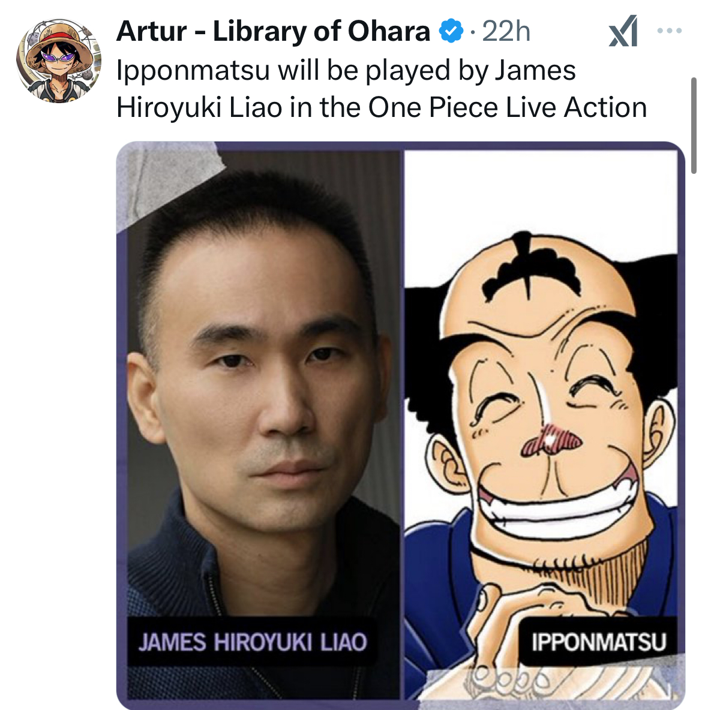This screenshot has width=702, height=710.
Task: Open the three-dot more options menu
Action: tap(670, 31)
